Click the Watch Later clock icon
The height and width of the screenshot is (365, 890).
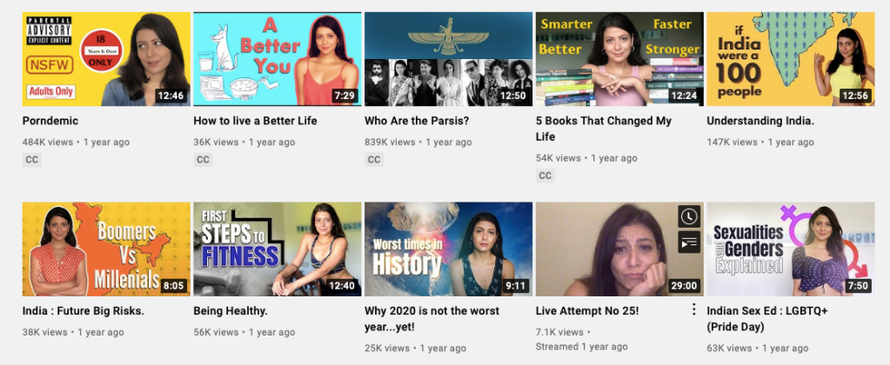(688, 216)
